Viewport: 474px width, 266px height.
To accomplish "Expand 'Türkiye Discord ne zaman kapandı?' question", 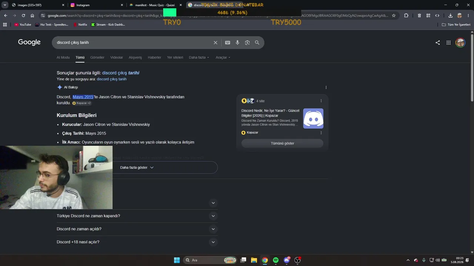I will 137,216.
